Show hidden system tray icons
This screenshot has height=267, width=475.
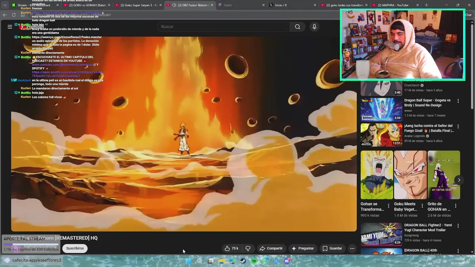pos(420,261)
